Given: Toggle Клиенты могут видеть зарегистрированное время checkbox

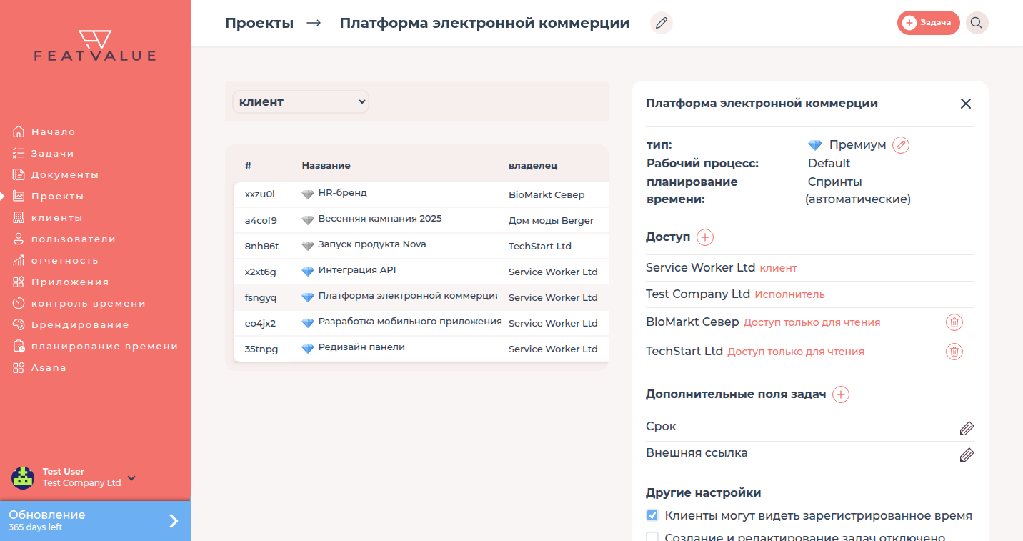Looking at the screenshot, I should [652, 515].
